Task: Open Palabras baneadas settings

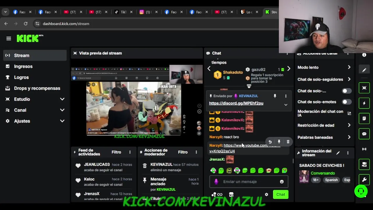Action: (324, 137)
